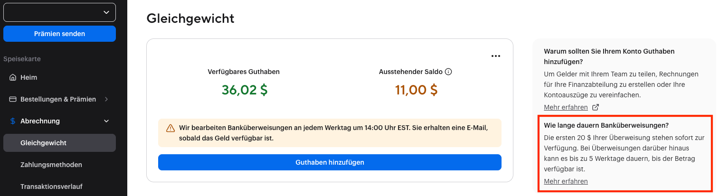
Task: Click the card icon beside Bestellungen & Prämien
Action: pos(13,99)
